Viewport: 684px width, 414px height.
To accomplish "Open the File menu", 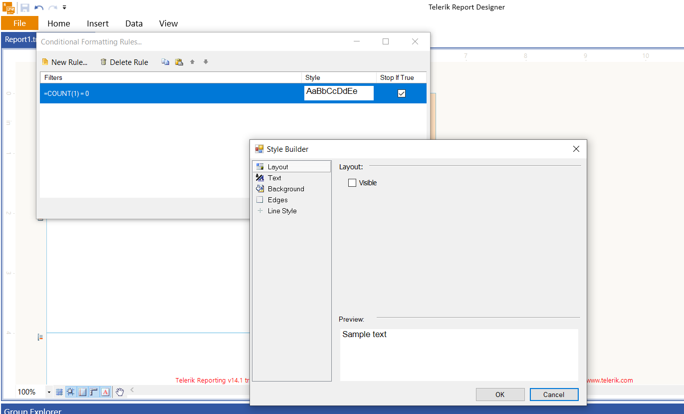I will click(20, 23).
